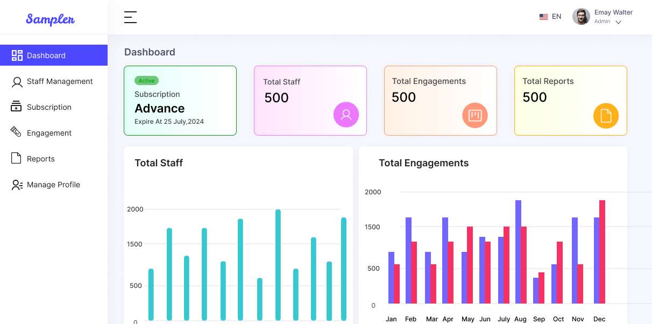Click the yellow file icon on Total Reports card

coord(606,116)
